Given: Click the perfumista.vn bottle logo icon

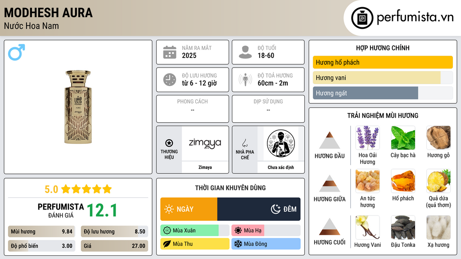Looking at the screenshot, I should [x=362, y=18].
